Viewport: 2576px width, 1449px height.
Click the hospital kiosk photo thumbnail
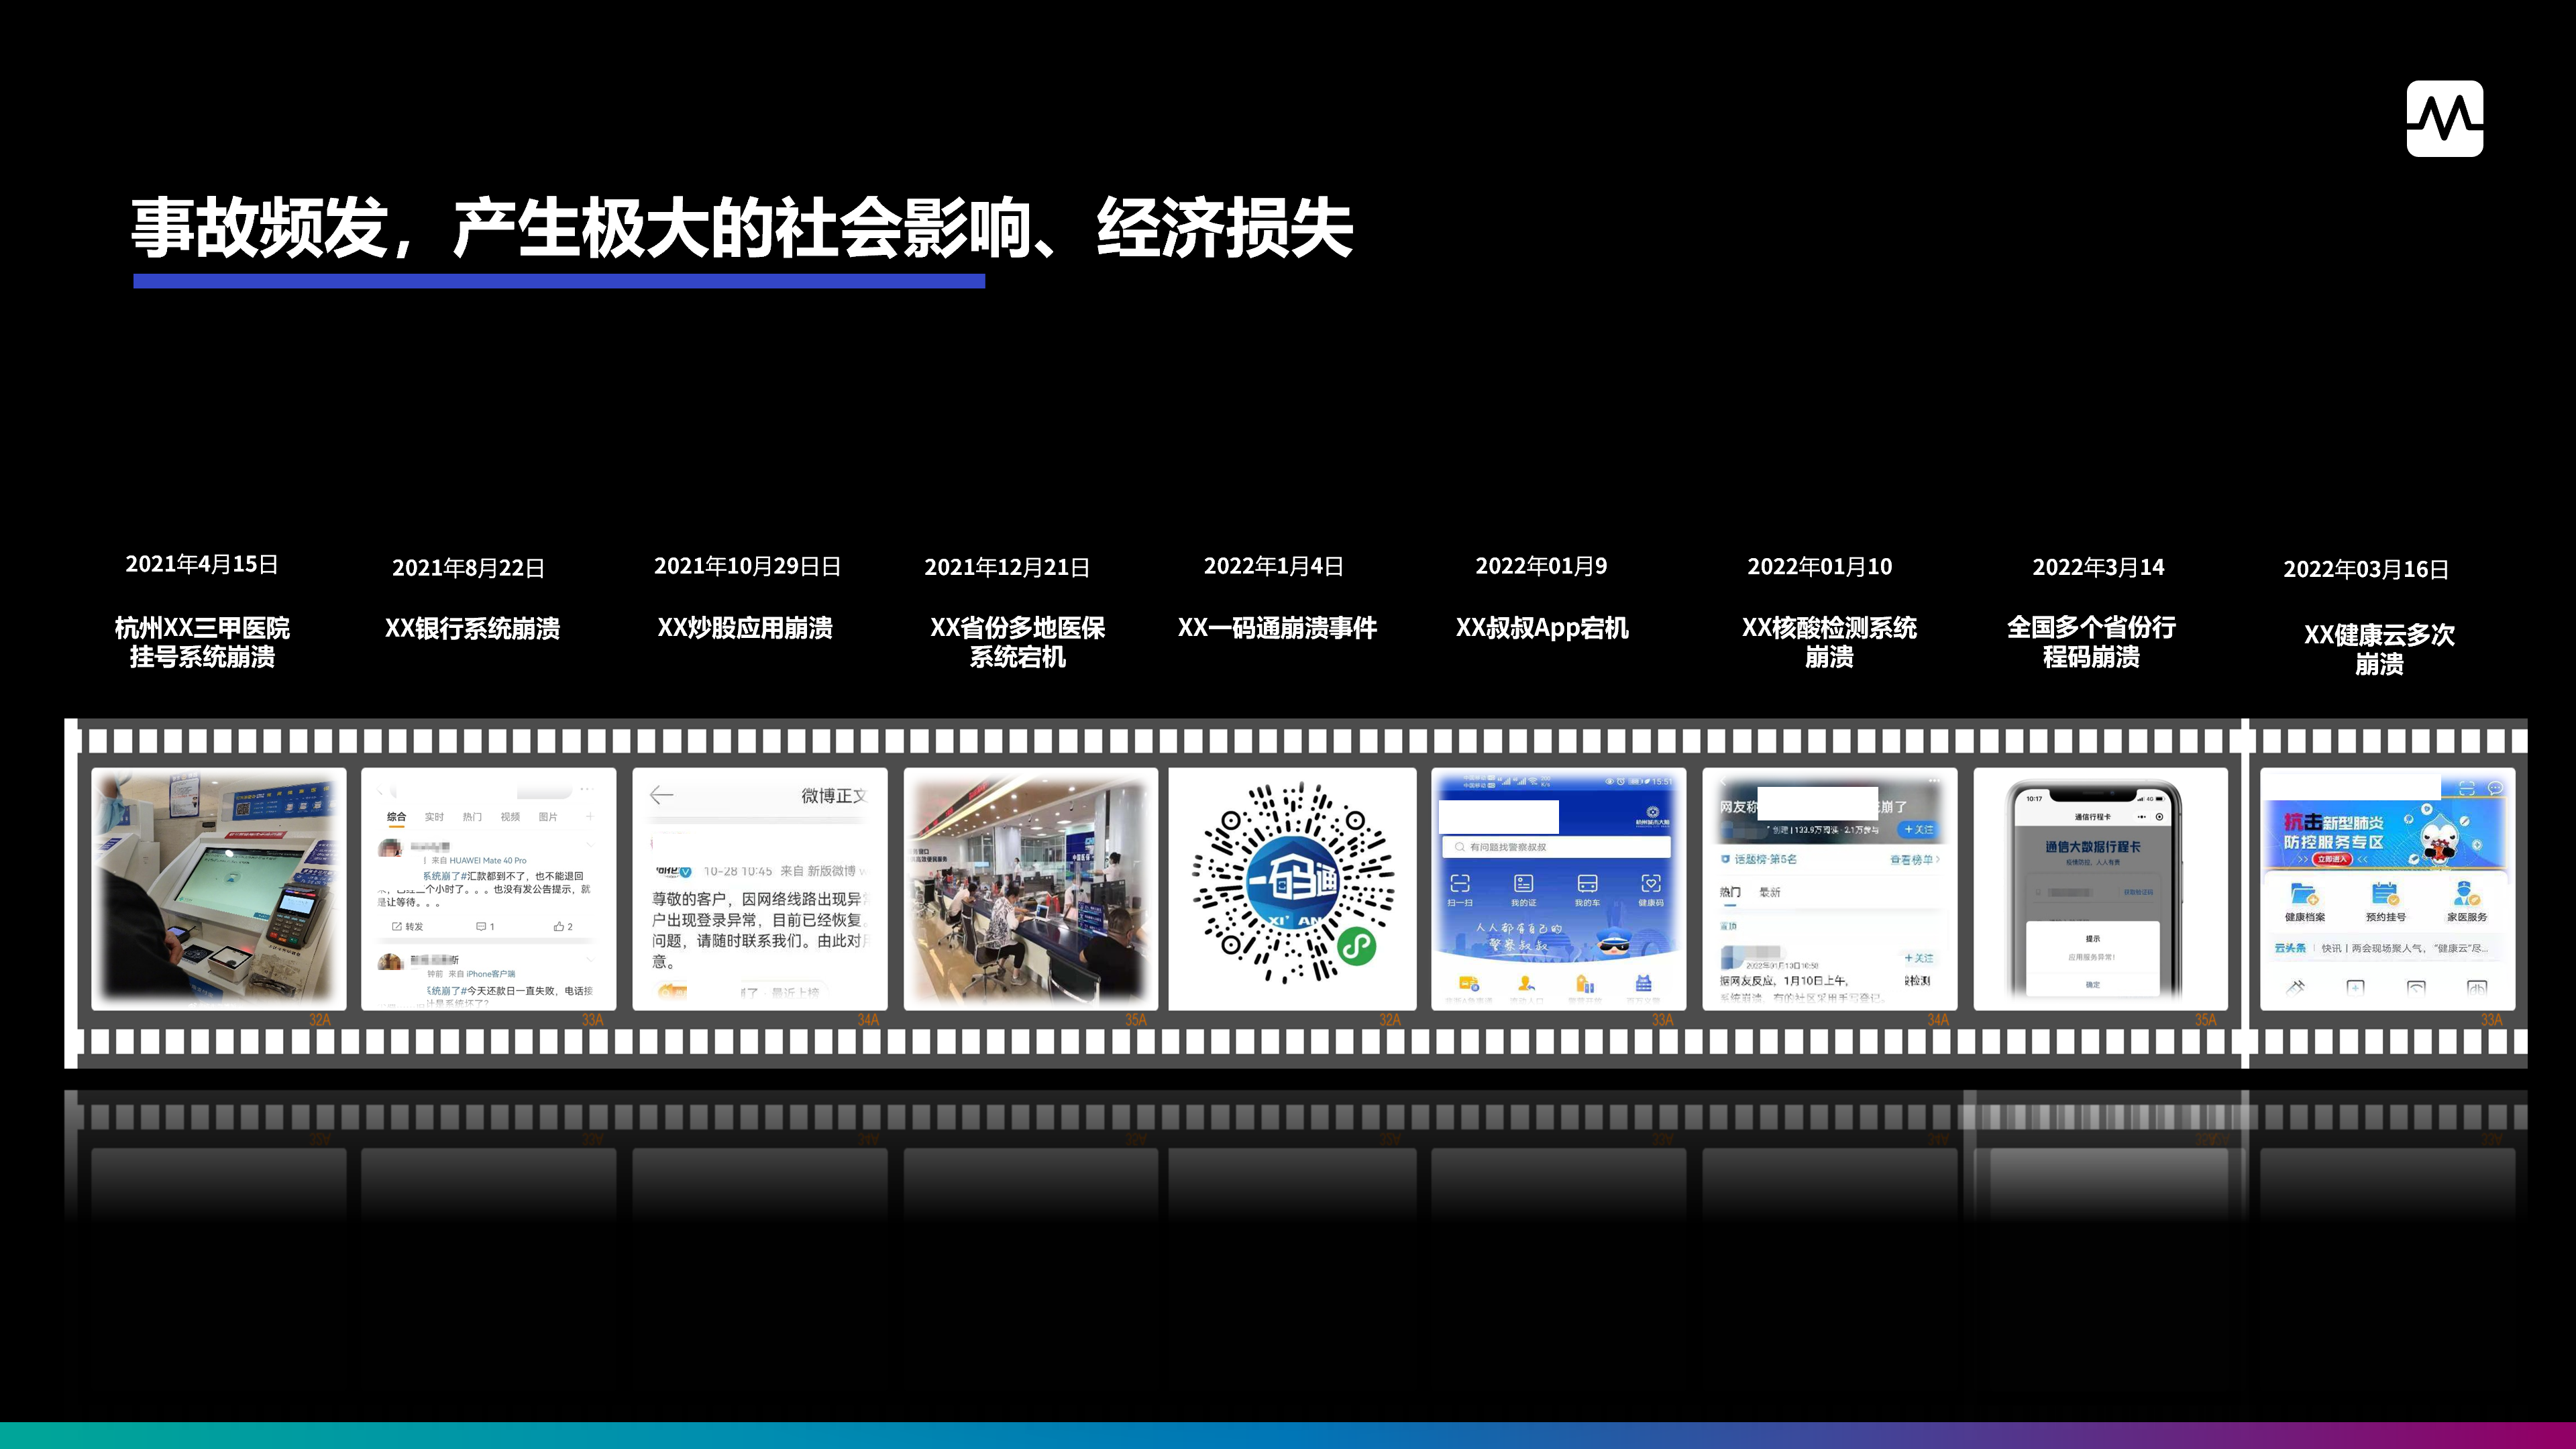[218, 888]
